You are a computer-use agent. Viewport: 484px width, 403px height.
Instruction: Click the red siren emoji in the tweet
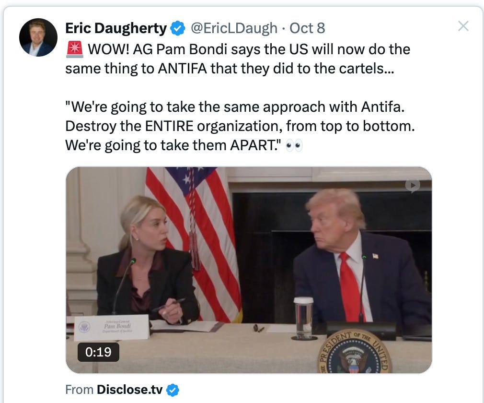click(x=75, y=49)
